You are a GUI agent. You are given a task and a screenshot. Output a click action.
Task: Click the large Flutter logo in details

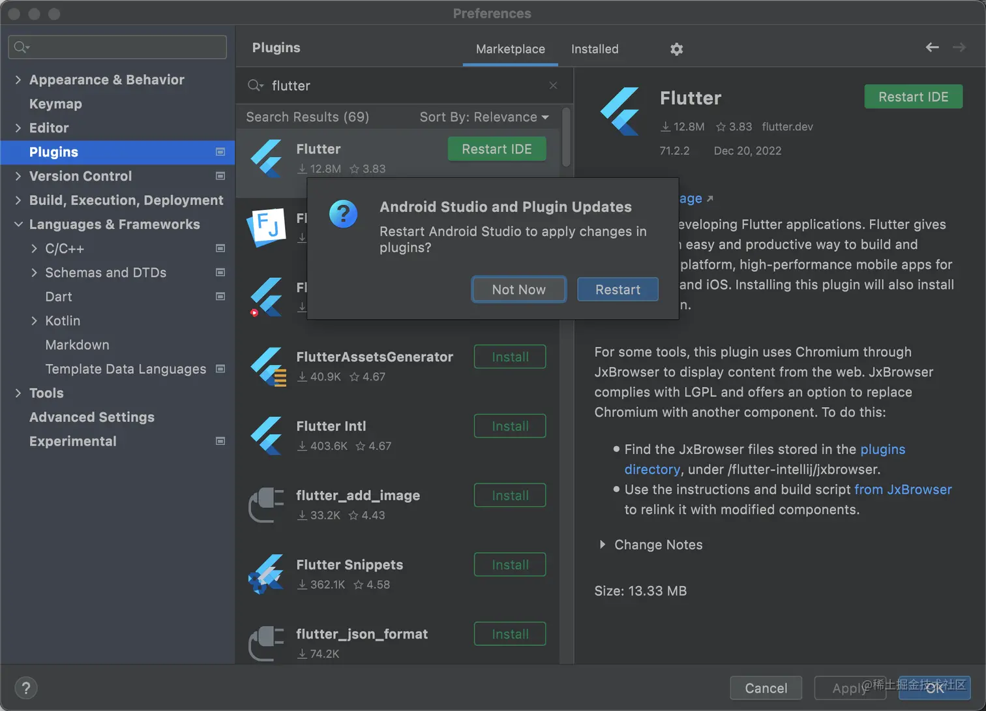coord(620,112)
